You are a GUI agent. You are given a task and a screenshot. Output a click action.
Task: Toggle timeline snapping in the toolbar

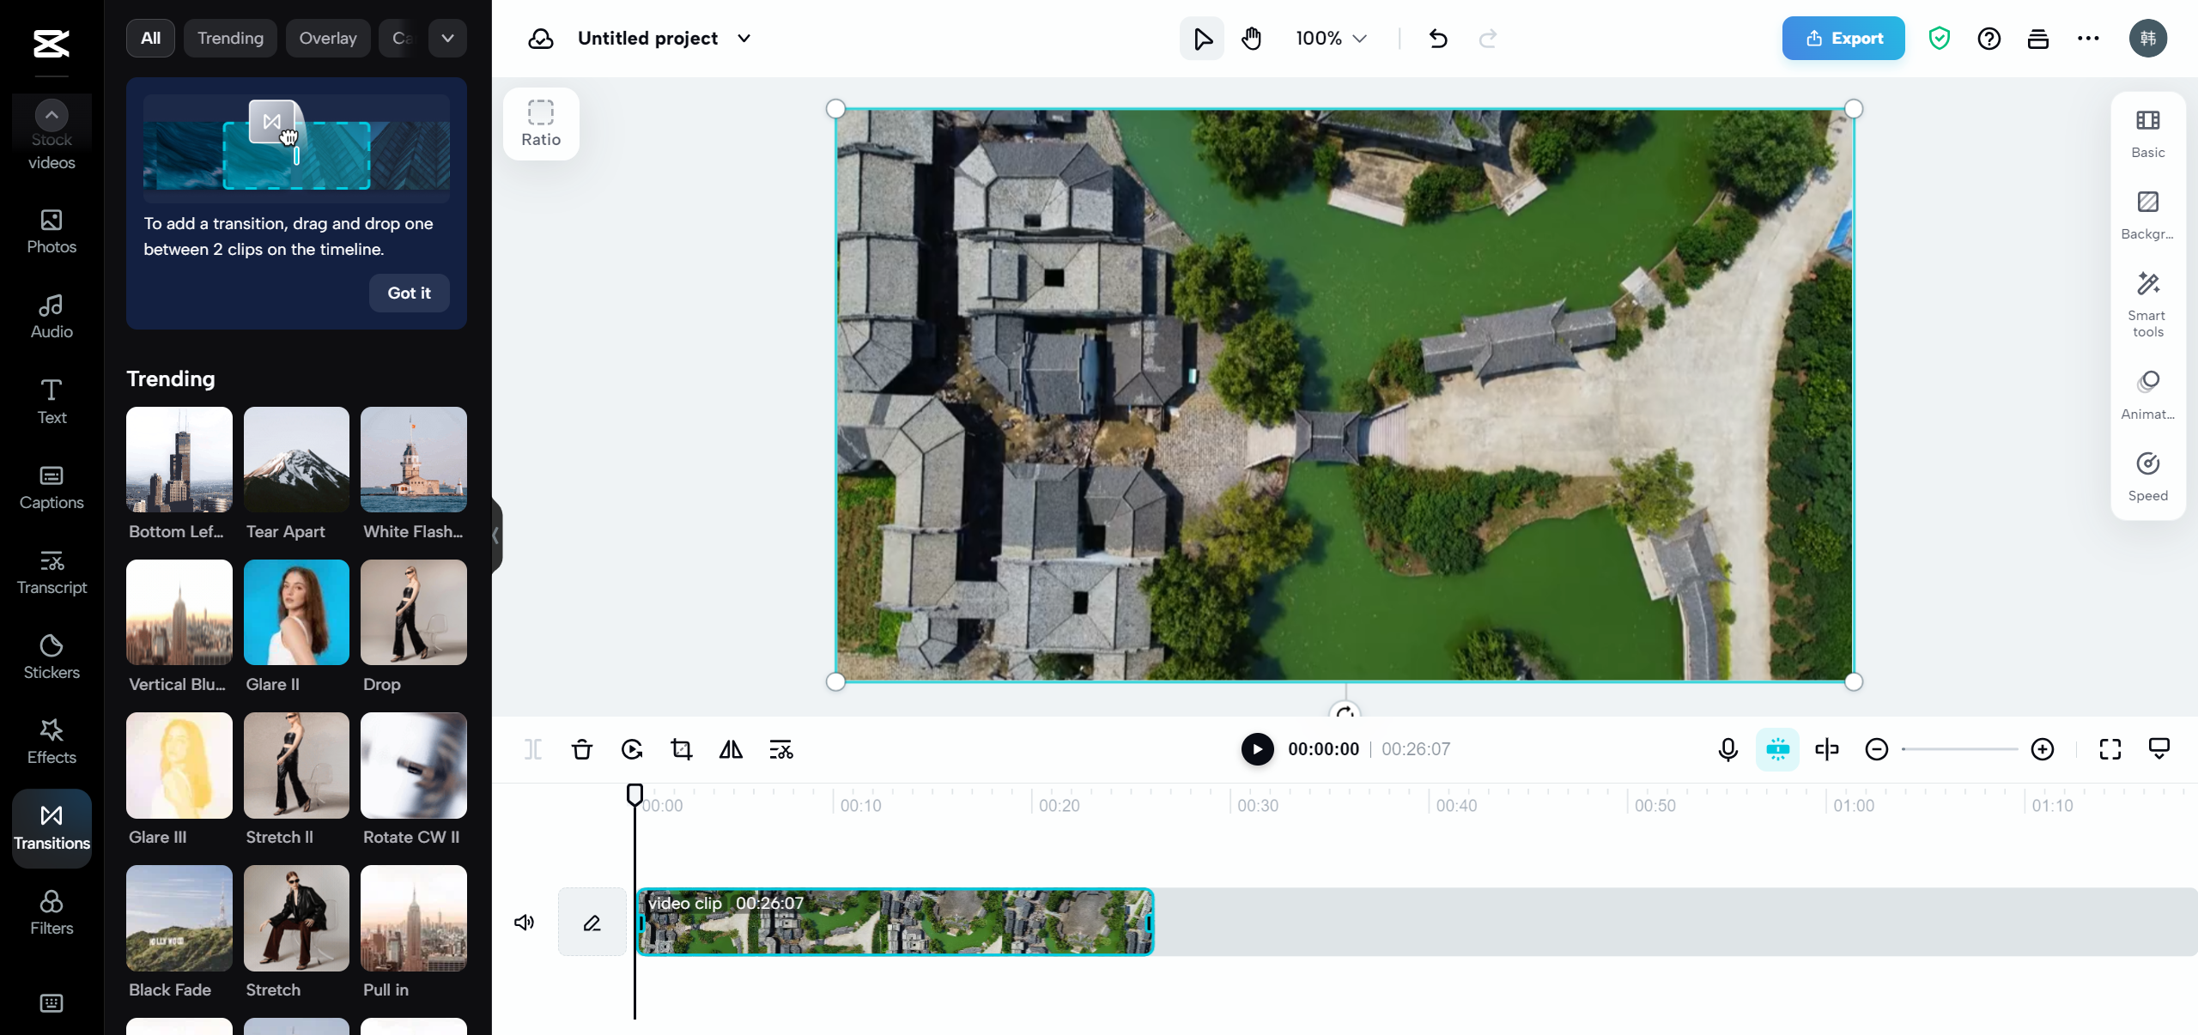[1776, 749]
